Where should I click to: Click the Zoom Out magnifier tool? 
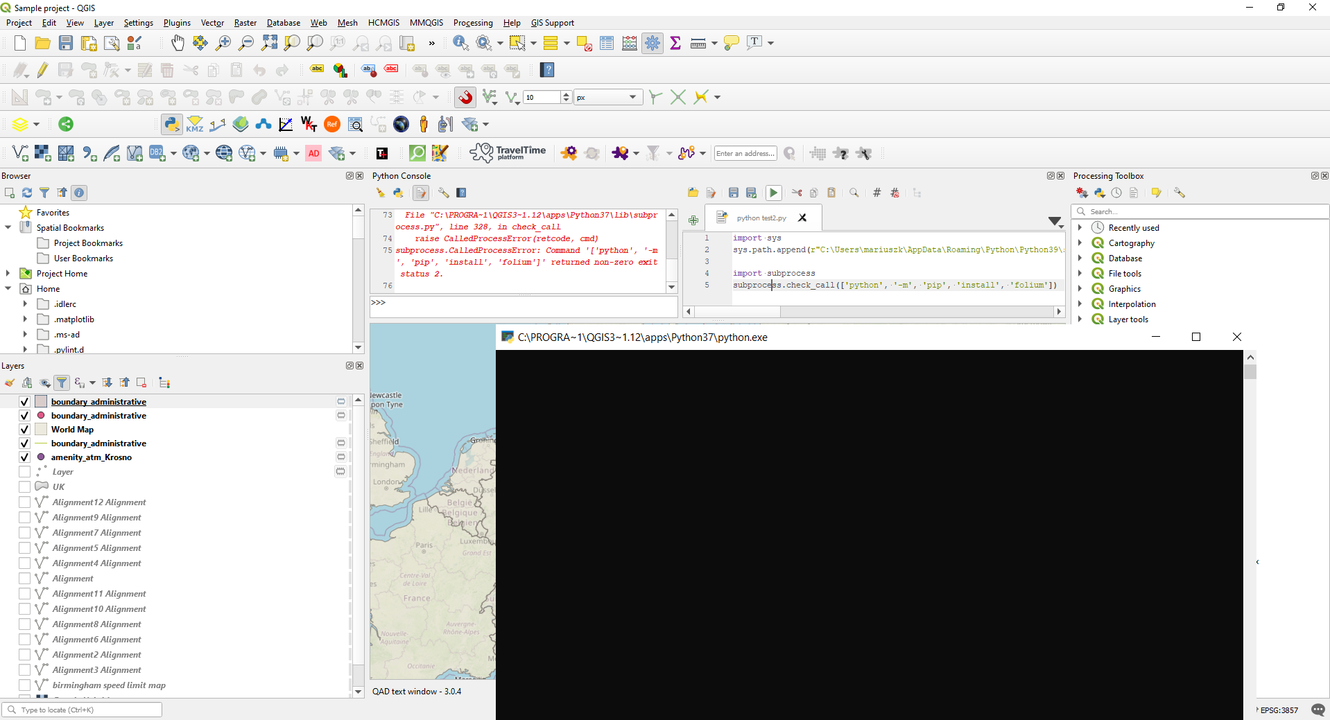click(246, 43)
